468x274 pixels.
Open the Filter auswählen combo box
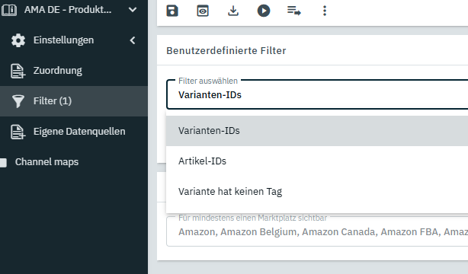point(317,94)
